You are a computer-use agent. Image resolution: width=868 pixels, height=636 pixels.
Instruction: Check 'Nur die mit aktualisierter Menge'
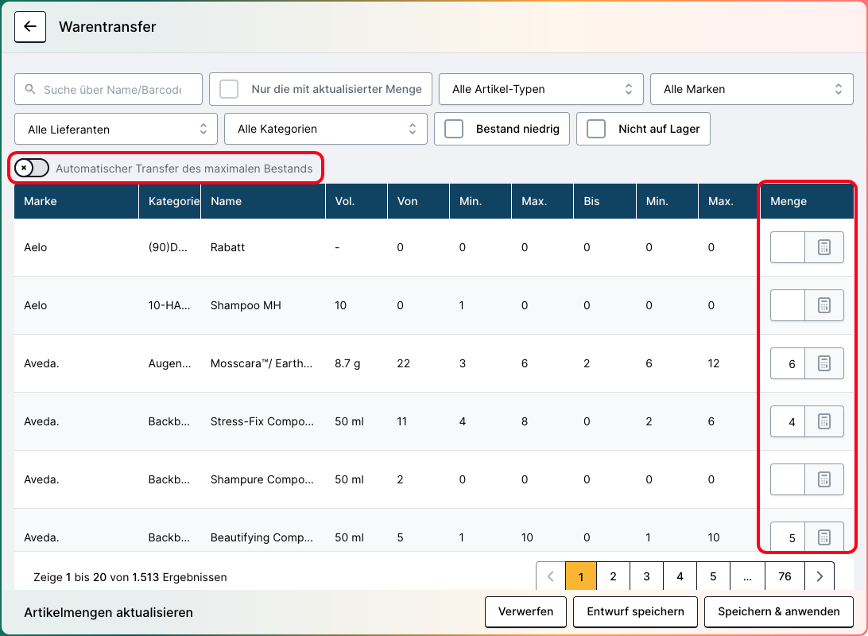click(x=229, y=89)
